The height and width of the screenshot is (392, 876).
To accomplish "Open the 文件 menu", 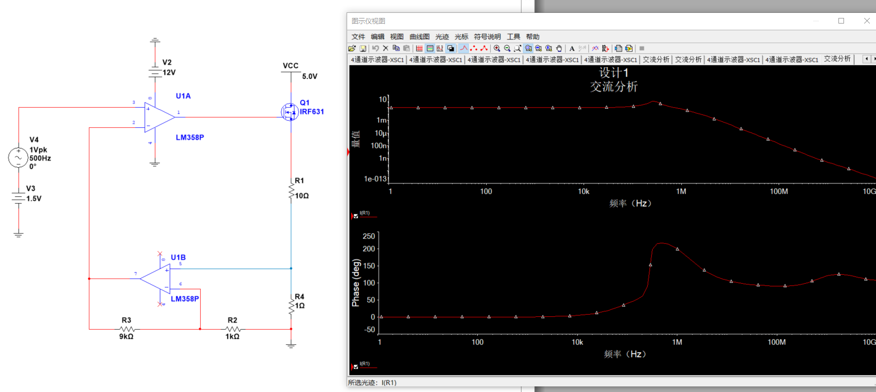I will [x=358, y=36].
